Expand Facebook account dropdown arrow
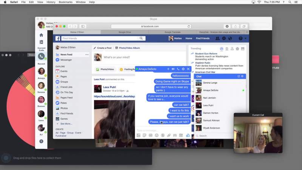302x170 pixels. coord(246,39)
